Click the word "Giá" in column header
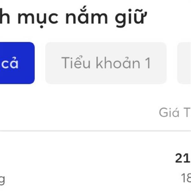Screen dimensions: 191x191 point(169,112)
